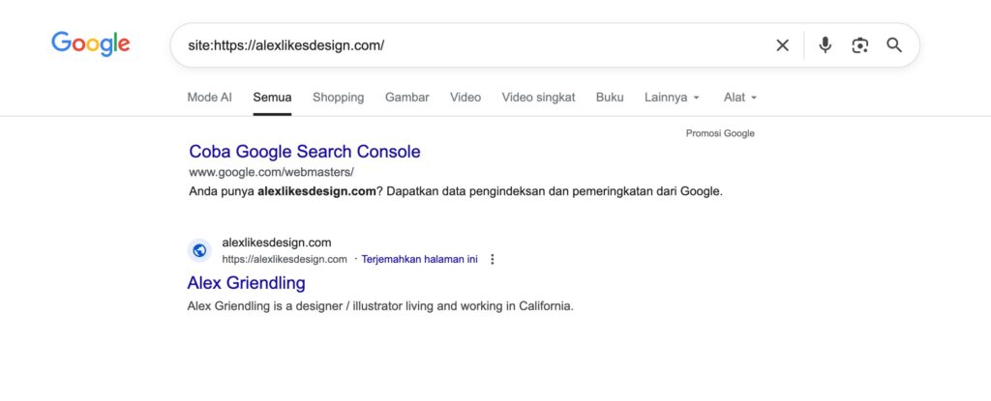Click the magnifying glass search icon
The width and height of the screenshot is (991, 401).
(893, 45)
